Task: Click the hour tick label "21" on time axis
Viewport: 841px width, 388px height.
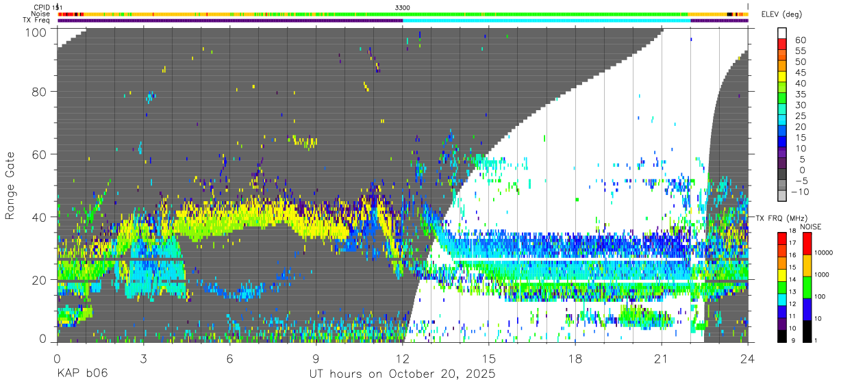Action: click(662, 358)
